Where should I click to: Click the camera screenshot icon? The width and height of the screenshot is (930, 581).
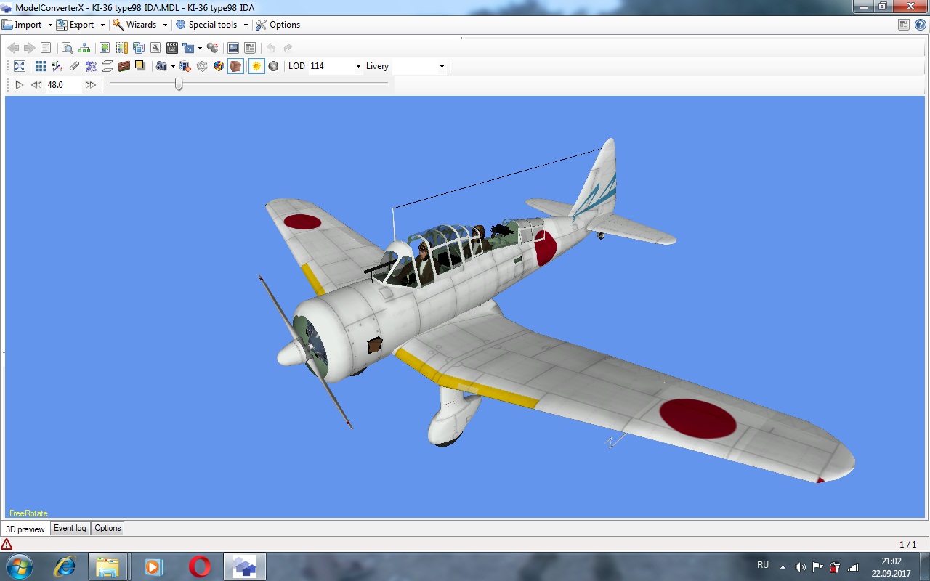pos(161,66)
